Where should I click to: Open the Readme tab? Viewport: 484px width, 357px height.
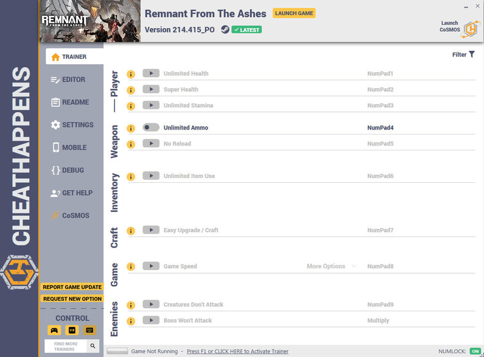tap(70, 102)
